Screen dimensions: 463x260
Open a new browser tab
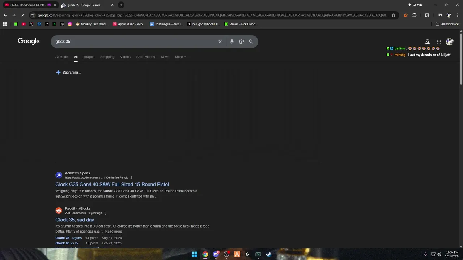point(121,5)
